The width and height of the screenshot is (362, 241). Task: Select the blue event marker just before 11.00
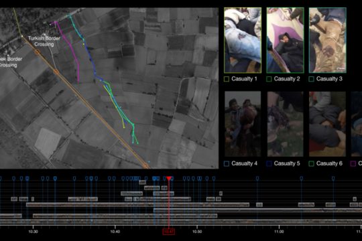(x=257, y=178)
